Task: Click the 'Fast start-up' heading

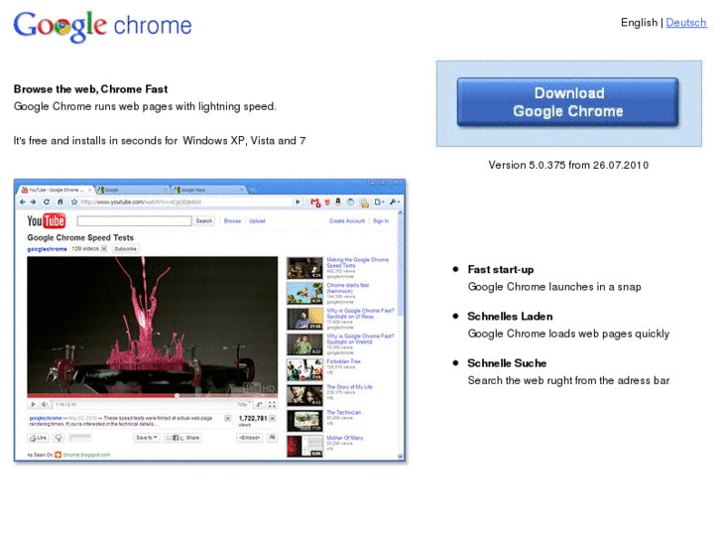Action: point(500,270)
